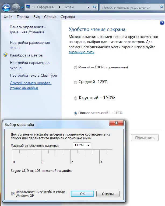
Task: Open the Правка menu
Action: pyautogui.click(x=23, y=17)
